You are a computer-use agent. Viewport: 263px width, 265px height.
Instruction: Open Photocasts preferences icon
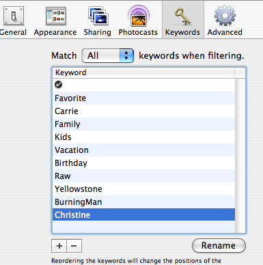(138, 16)
